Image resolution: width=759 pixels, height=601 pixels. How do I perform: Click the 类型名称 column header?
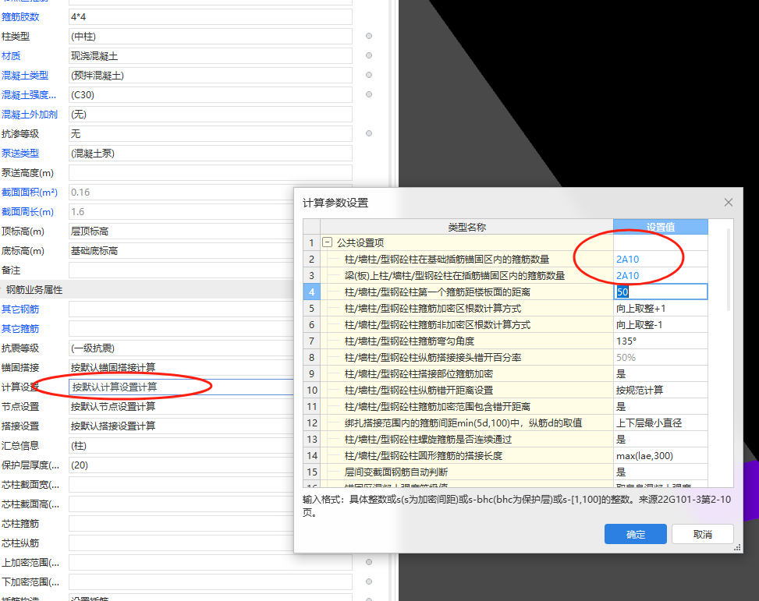pyautogui.click(x=466, y=227)
